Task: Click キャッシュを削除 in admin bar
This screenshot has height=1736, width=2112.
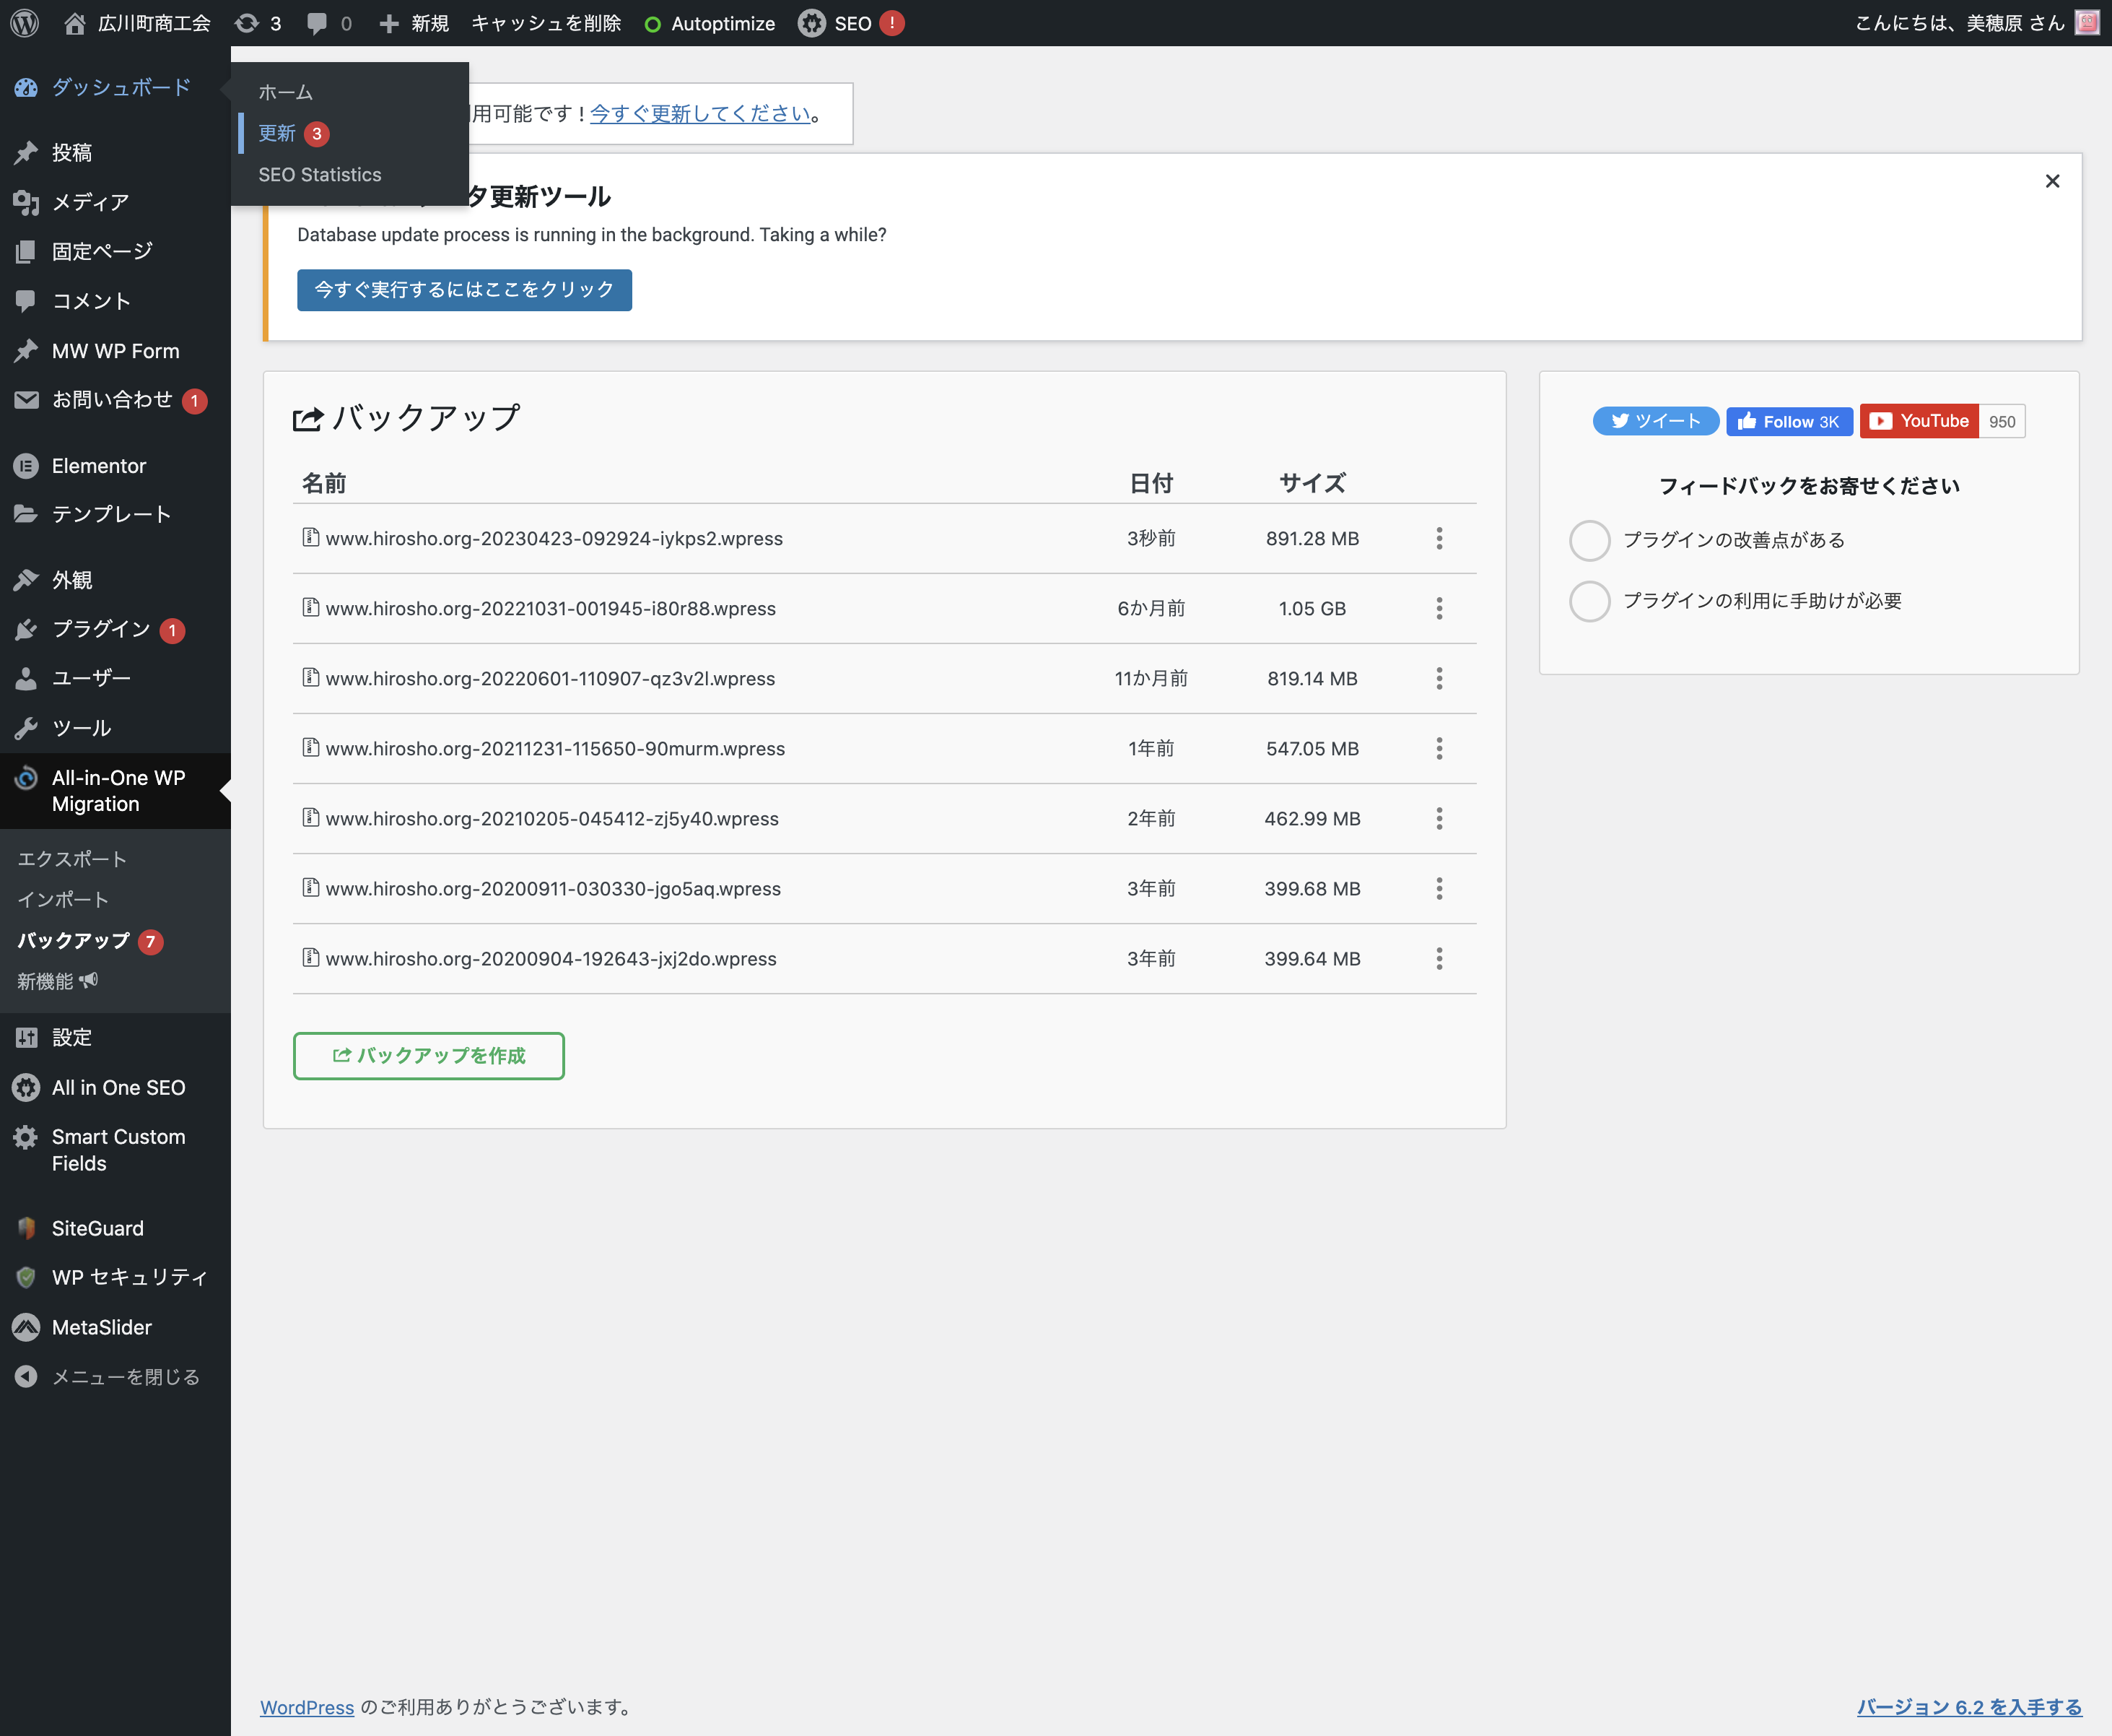Action: [x=546, y=23]
